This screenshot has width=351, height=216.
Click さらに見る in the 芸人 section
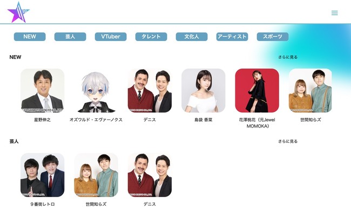click(x=288, y=141)
